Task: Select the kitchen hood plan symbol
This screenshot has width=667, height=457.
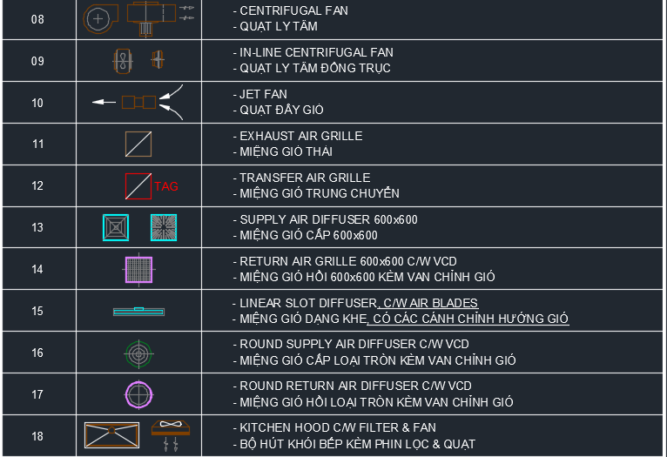Action: click(111, 435)
